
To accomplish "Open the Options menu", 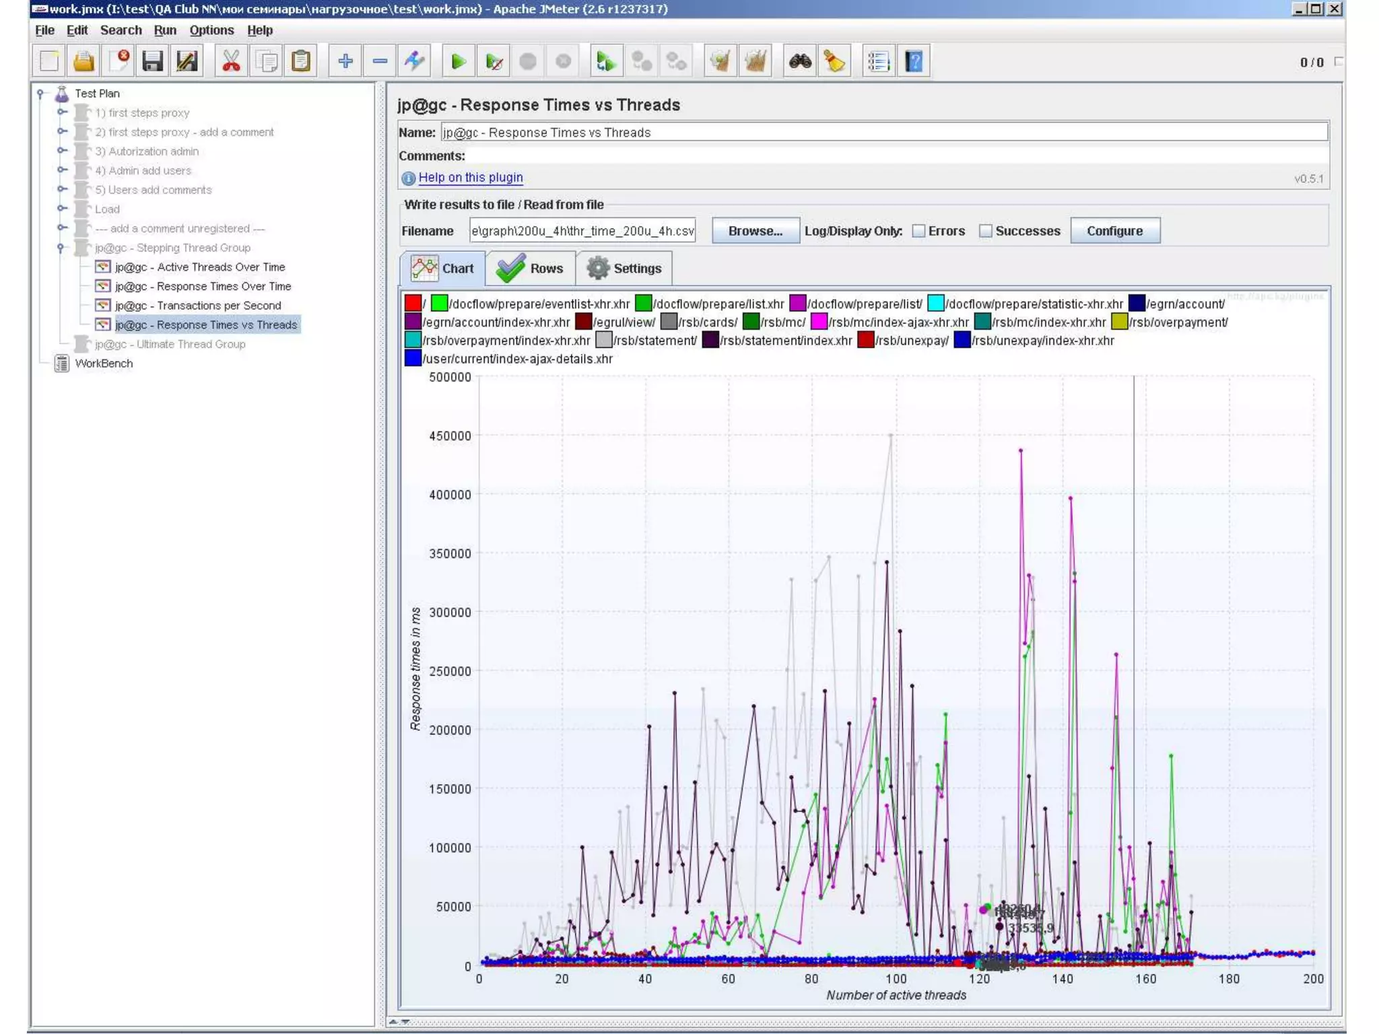I will [x=211, y=30].
